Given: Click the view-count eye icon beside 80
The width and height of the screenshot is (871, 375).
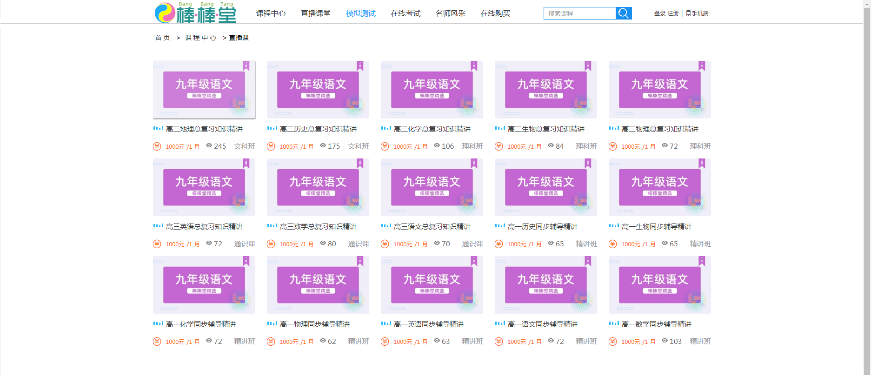Looking at the screenshot, I should (x=323, y=243).
